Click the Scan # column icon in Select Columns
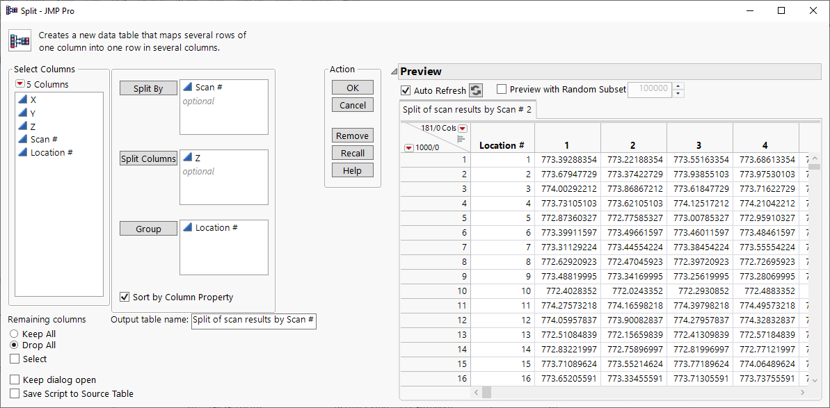The height and width of the screenshot is (408, 830). click(22, 140)
